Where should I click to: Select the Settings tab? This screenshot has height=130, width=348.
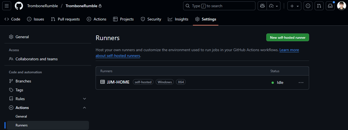(x=206, y=19)
